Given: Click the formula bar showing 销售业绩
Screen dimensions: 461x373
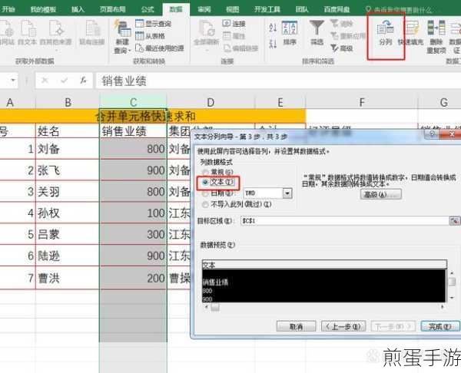Looking at the screenshot, I should click(278, 81).
